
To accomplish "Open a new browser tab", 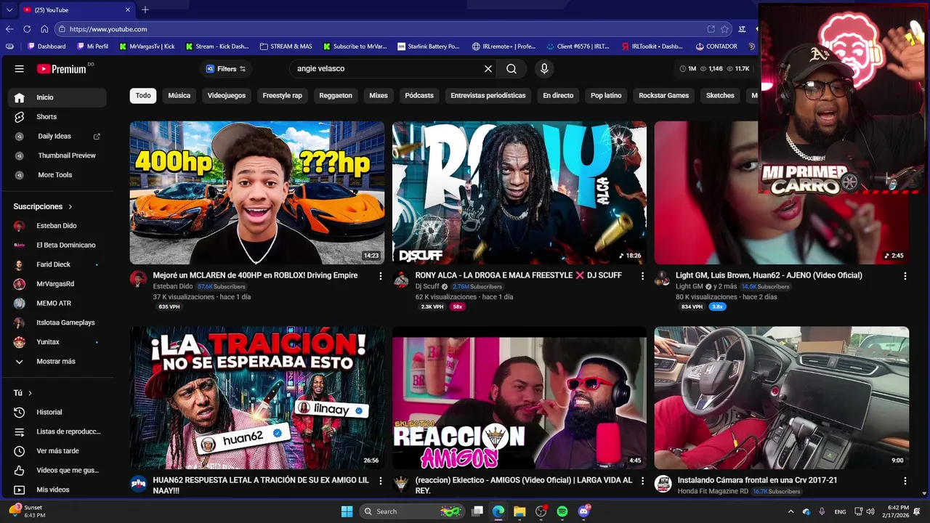I will tap(145, 9).
